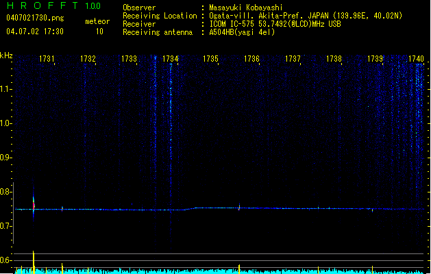Click the 1732 time marker
This screenshot has width=431, height=274.
88,59
